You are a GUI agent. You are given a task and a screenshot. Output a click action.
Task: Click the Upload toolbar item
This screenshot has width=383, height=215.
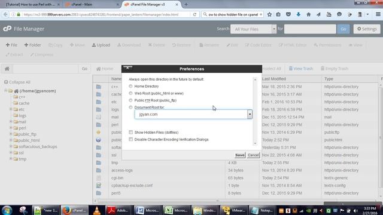[x=101, y=45]
